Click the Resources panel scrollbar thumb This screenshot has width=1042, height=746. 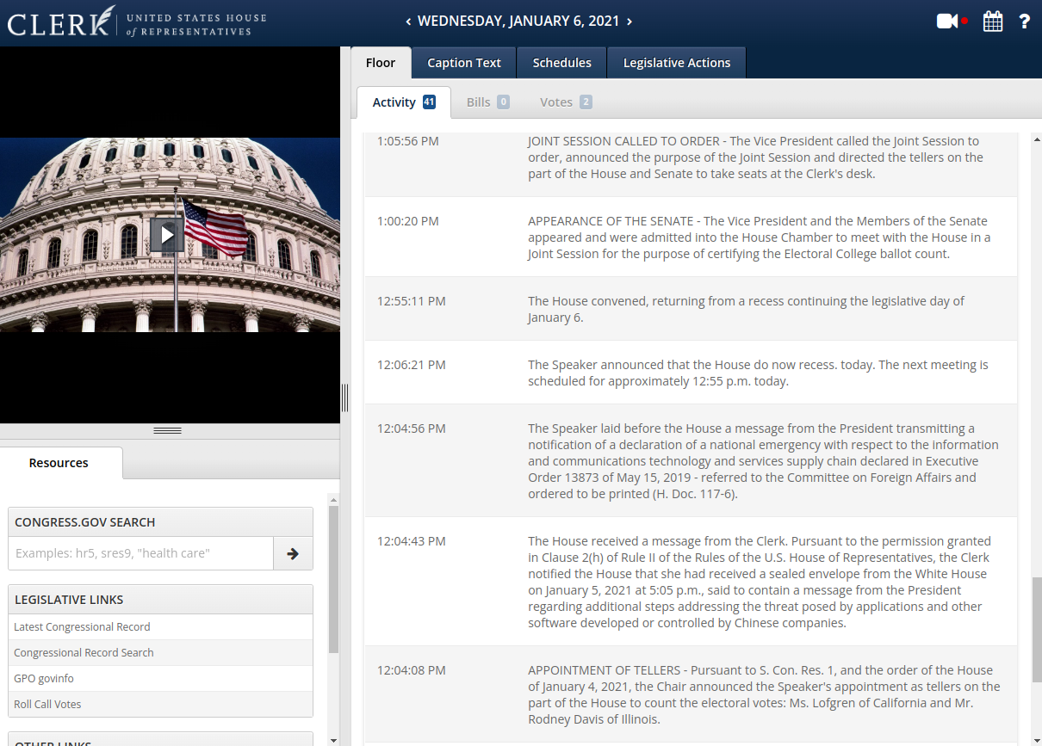[x=334, y=579]
